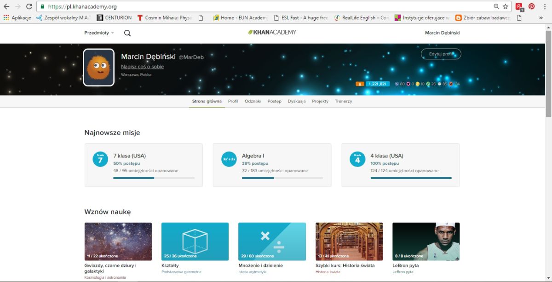Bookmark page with the star icon
The image size is (552, 282).
[x=506, y=6]
